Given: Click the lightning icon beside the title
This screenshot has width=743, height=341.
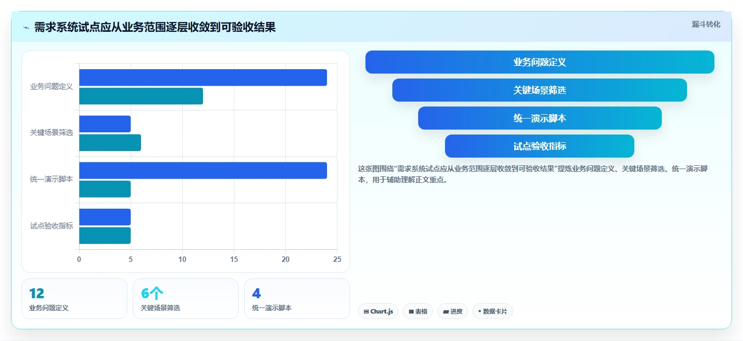Looking at the screenshot, I should pos(26,27).
